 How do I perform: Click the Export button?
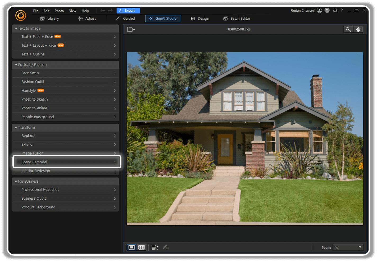pyautogui.click(x=128, y=11)
